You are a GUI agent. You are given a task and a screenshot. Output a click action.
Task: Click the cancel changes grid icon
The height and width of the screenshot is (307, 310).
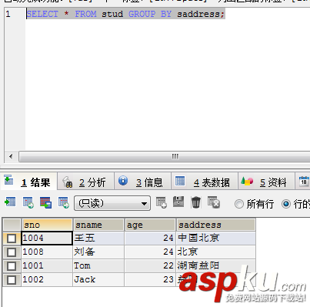(214, 202)
